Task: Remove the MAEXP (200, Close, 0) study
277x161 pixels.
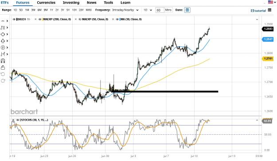Action: (x=35, y=19)
